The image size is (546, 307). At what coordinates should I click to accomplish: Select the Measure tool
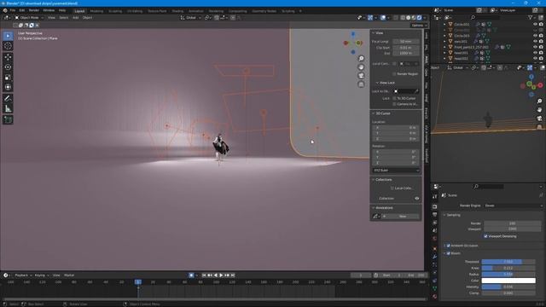(8, 109)
